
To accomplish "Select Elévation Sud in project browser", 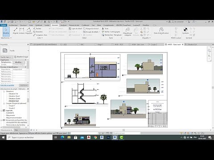I will pyautogui.click(x=14, y=101).
